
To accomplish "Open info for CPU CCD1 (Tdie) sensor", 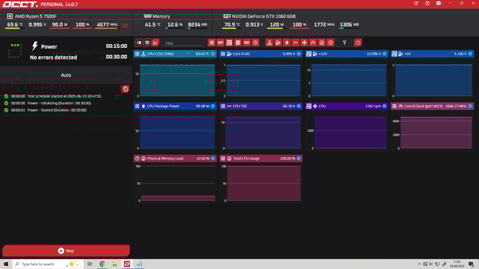I will (x=213, y=54).
